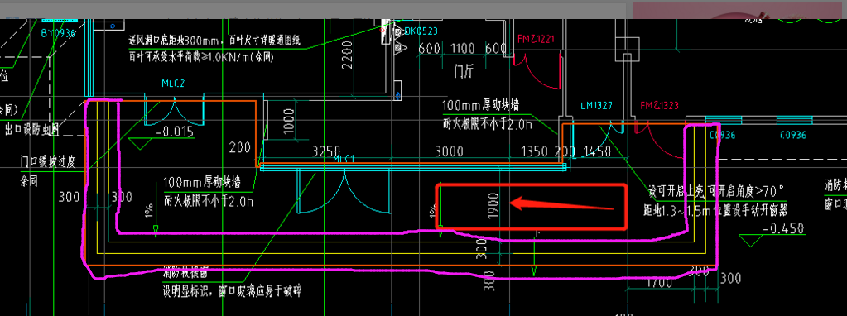Click the BY0936 louver label
Screen dimensions: 847x316
pyautogui.click(x=58, y=33)
